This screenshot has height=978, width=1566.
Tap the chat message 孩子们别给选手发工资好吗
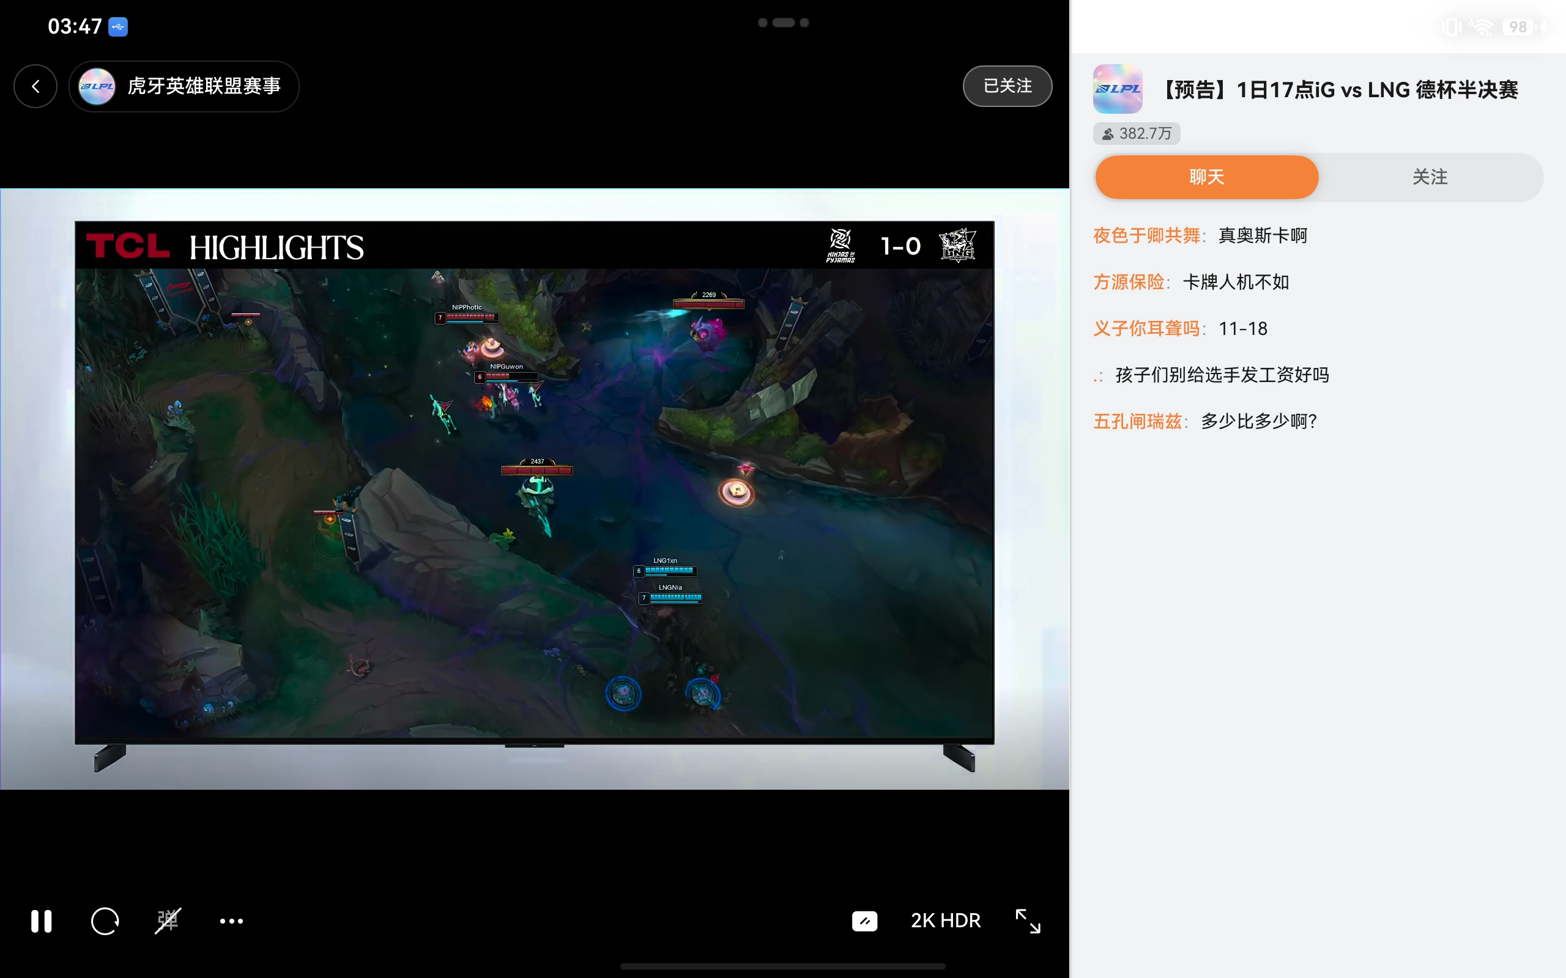click(x=1222, y=375)
